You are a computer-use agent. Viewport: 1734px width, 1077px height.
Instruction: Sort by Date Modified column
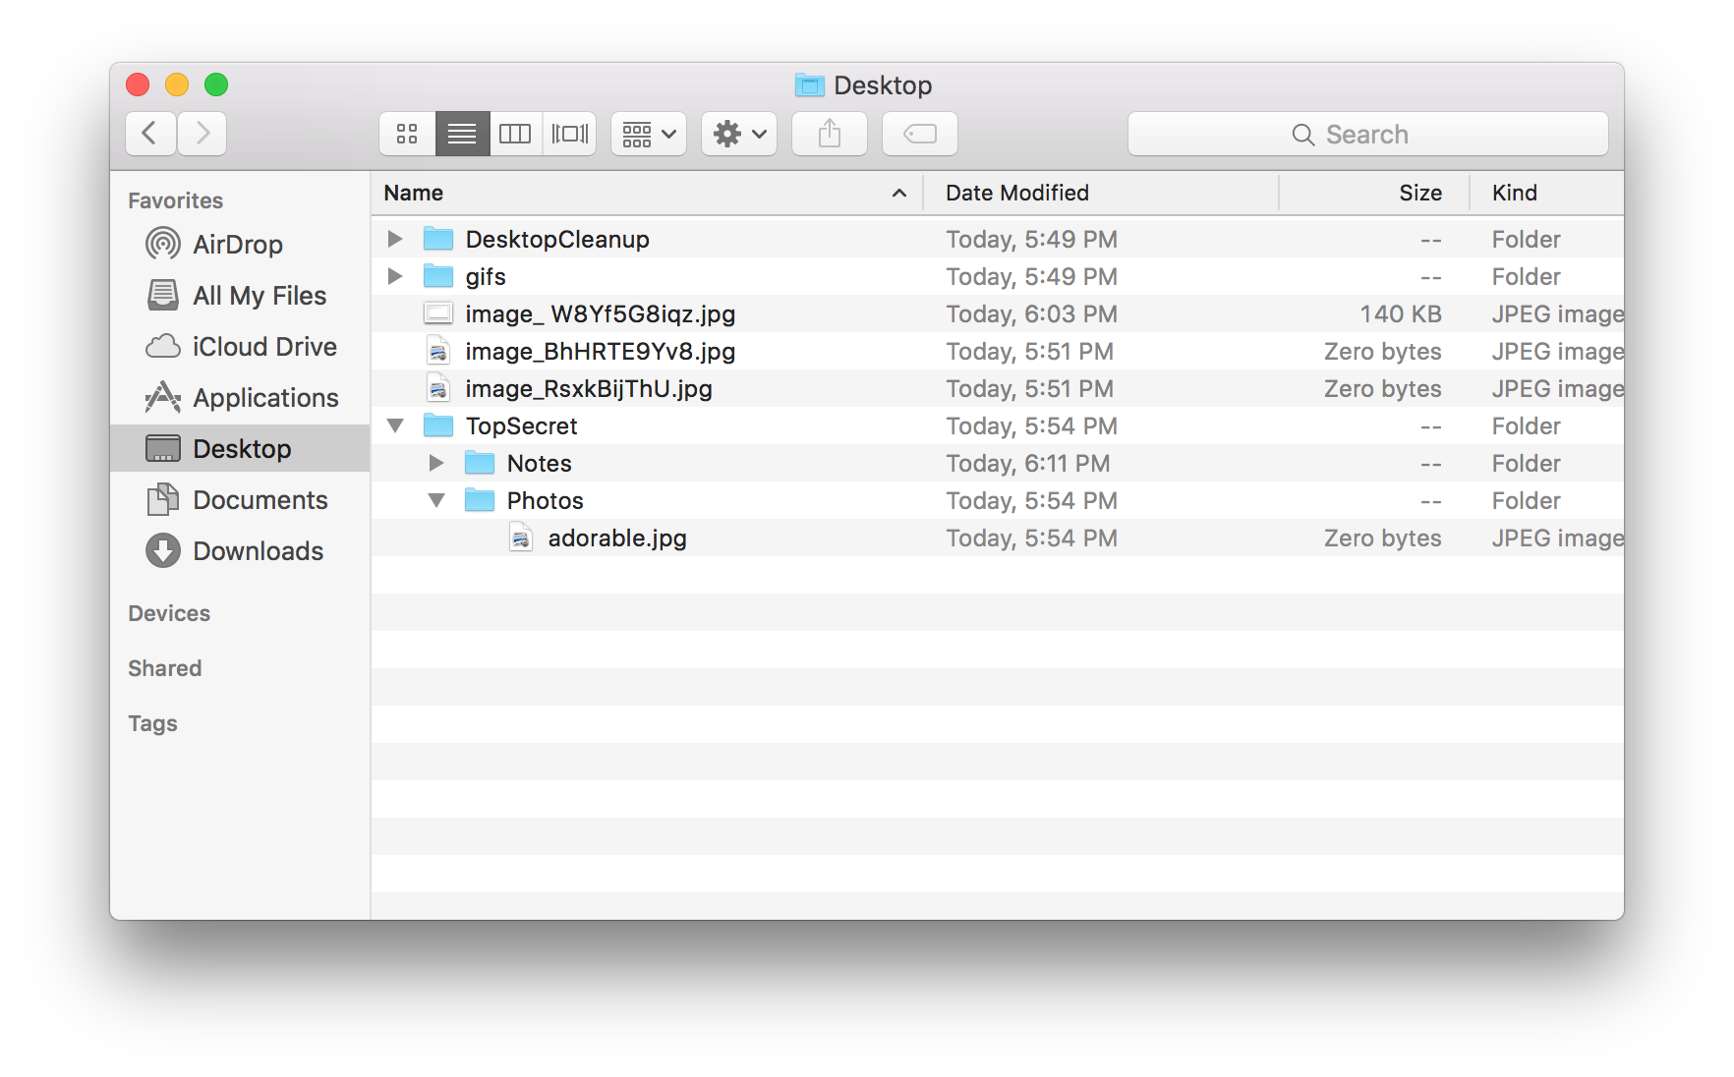click(1016, 193)
